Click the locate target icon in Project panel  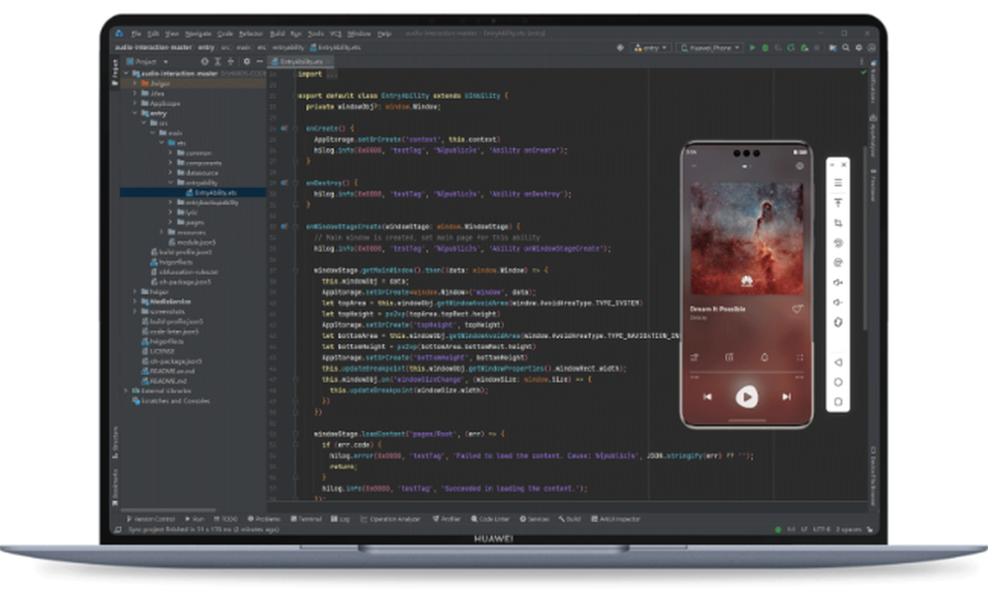click(205, 61)
